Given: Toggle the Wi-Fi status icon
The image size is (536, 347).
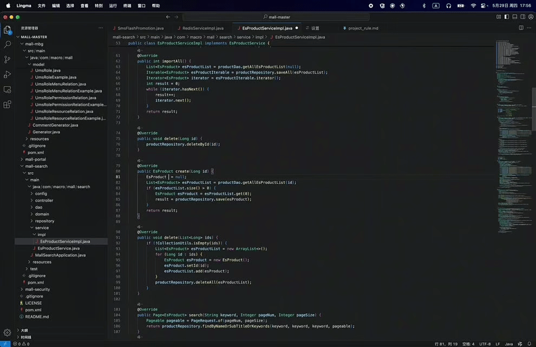Looking at the screenshot, I should 473,5.
